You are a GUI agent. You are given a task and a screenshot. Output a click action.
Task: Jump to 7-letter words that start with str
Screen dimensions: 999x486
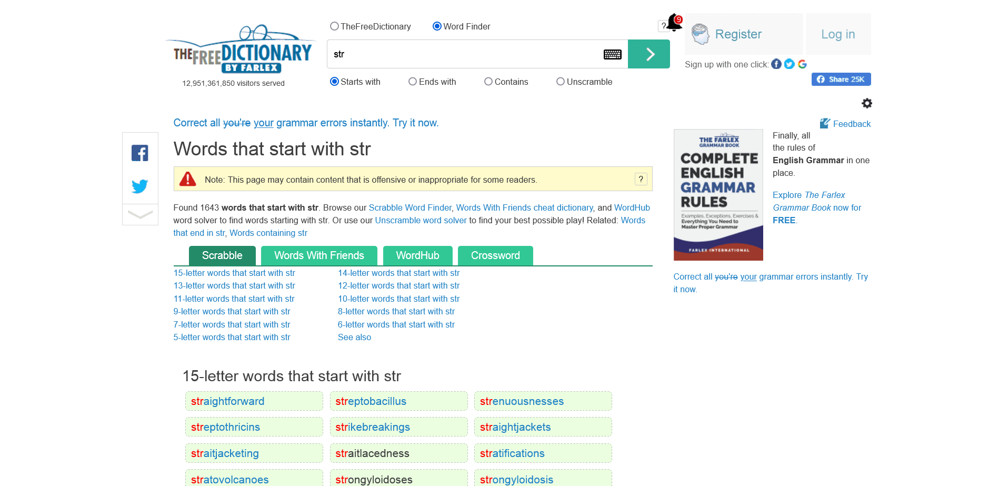[232, 324]
